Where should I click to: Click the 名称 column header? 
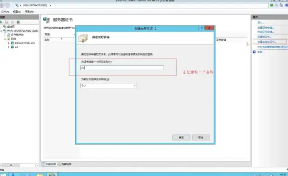pos(47,39)
